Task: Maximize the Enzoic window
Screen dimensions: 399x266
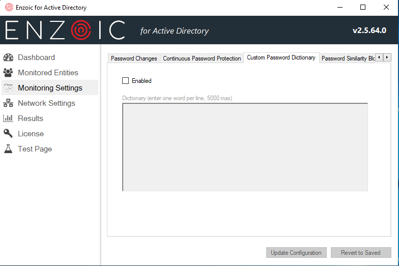Action: click(363, 8)
